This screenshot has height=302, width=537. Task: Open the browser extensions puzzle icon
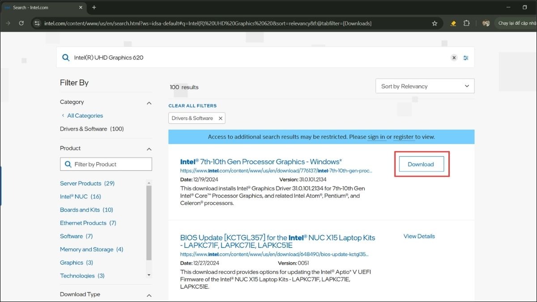(x=467, y=23)
